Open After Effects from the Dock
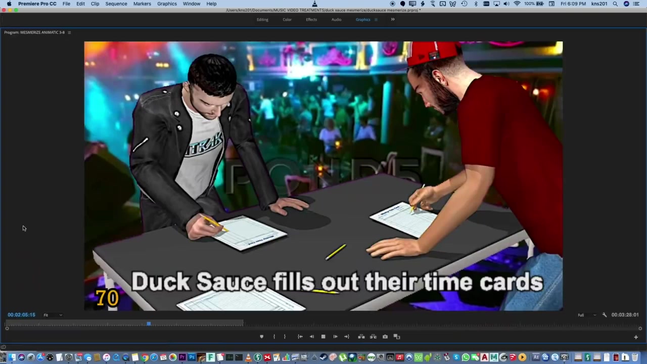The image size is (647, 364). coord(536,357)
